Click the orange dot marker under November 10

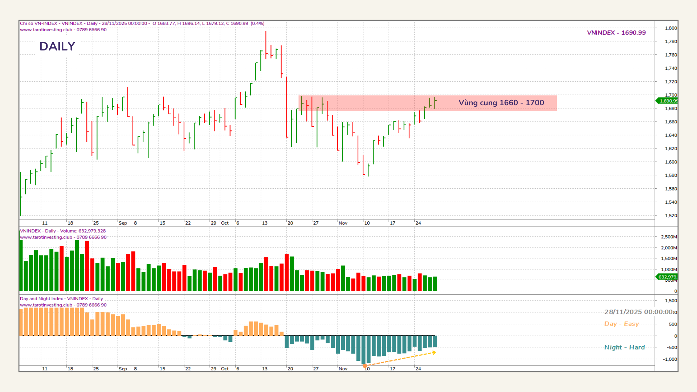[365, 366]
